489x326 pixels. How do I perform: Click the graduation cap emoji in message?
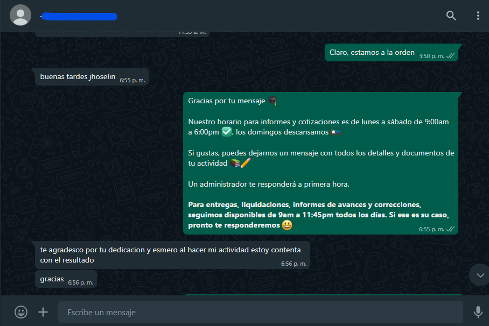(273, 101)
